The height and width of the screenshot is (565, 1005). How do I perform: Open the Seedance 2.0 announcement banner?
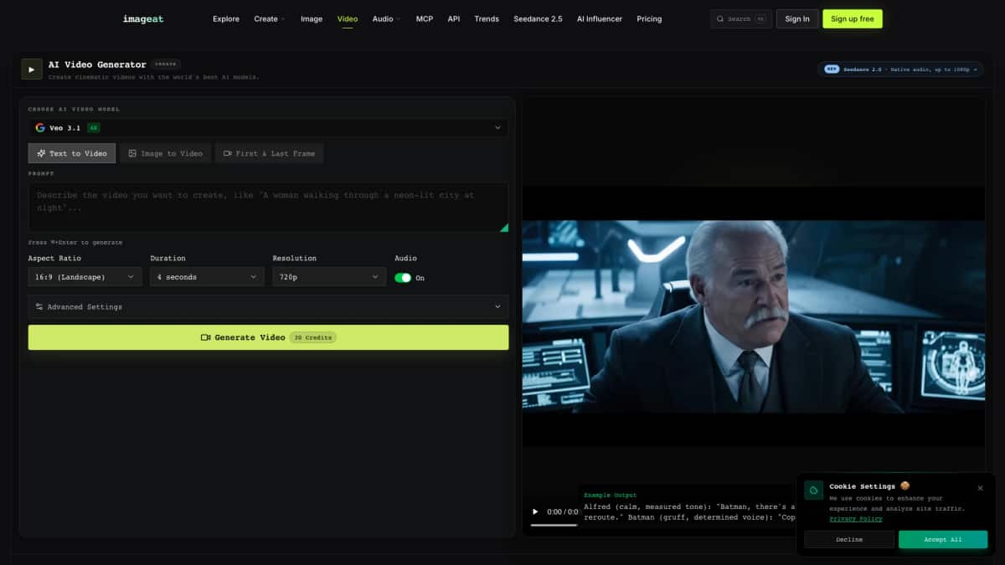[x=901, y=69]
